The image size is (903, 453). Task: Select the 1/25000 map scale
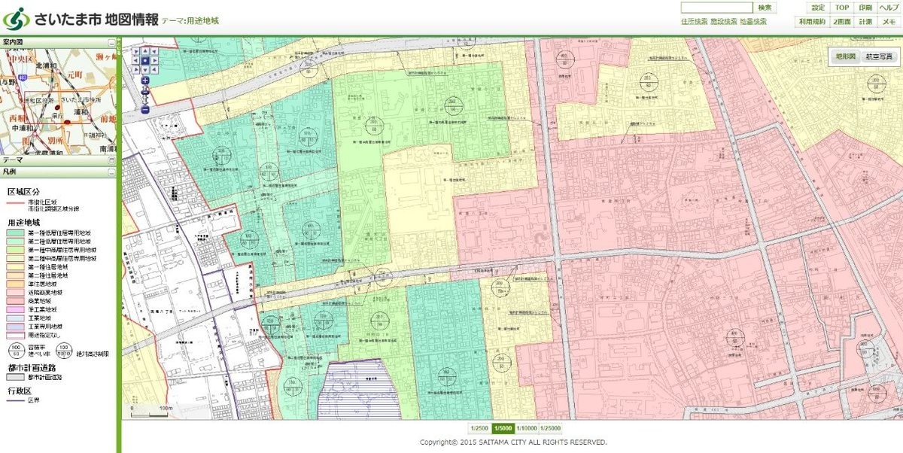coord(550,428)
